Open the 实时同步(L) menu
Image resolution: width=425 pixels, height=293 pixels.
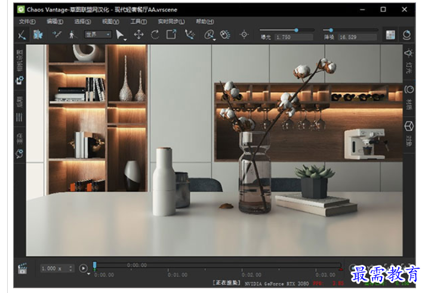[x=171, y=22]
